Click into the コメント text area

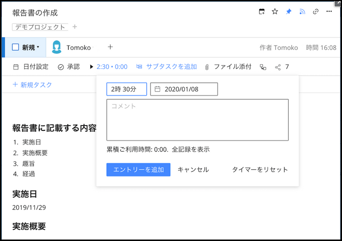198,120
